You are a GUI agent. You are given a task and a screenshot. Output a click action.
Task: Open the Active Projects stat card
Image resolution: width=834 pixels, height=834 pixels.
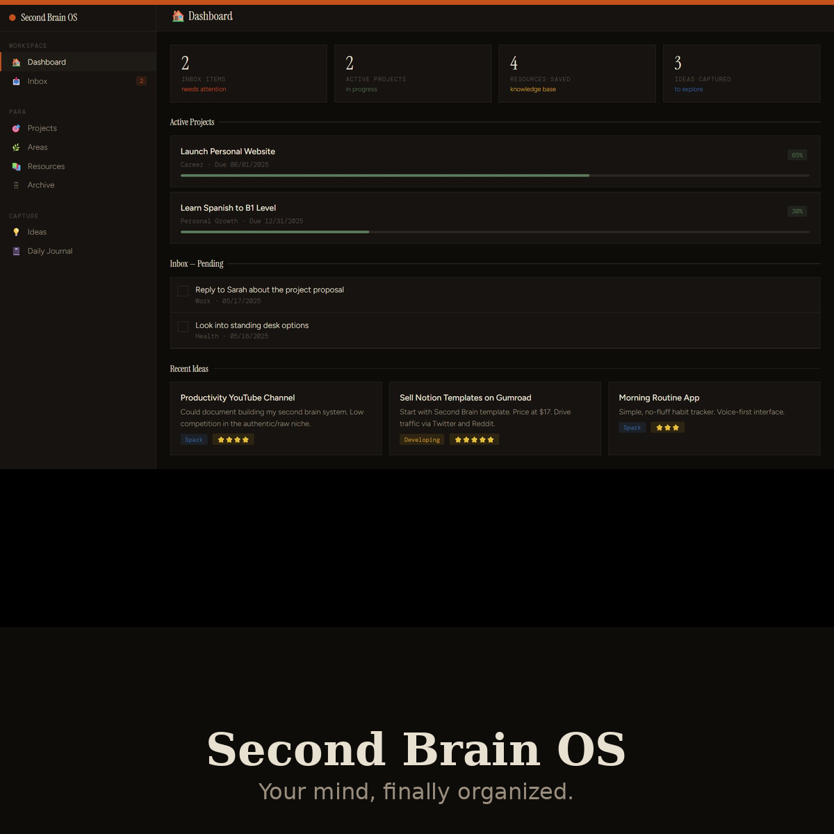pyautogui.click(x=413, y=74)
